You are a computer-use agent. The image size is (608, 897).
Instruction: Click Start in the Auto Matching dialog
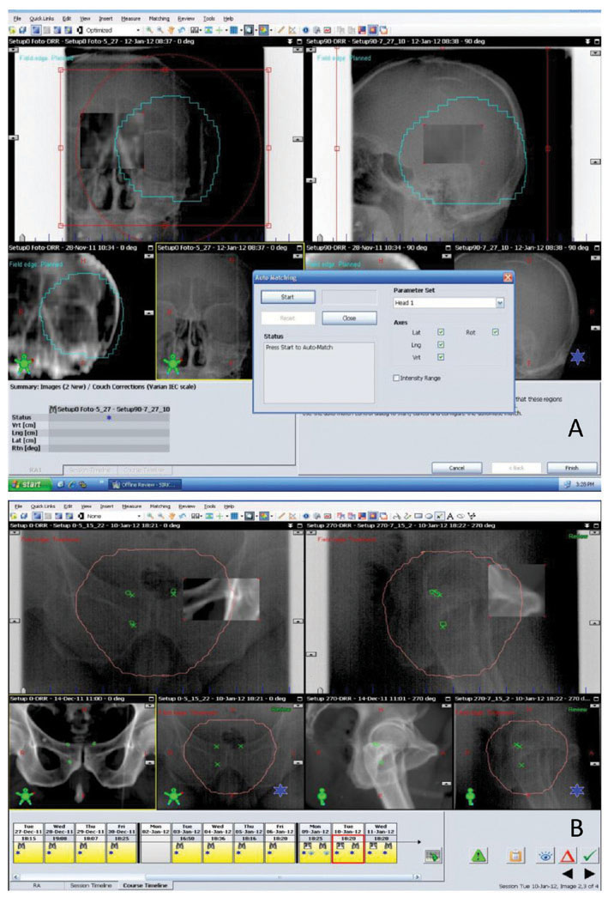[x=287, y=298]
